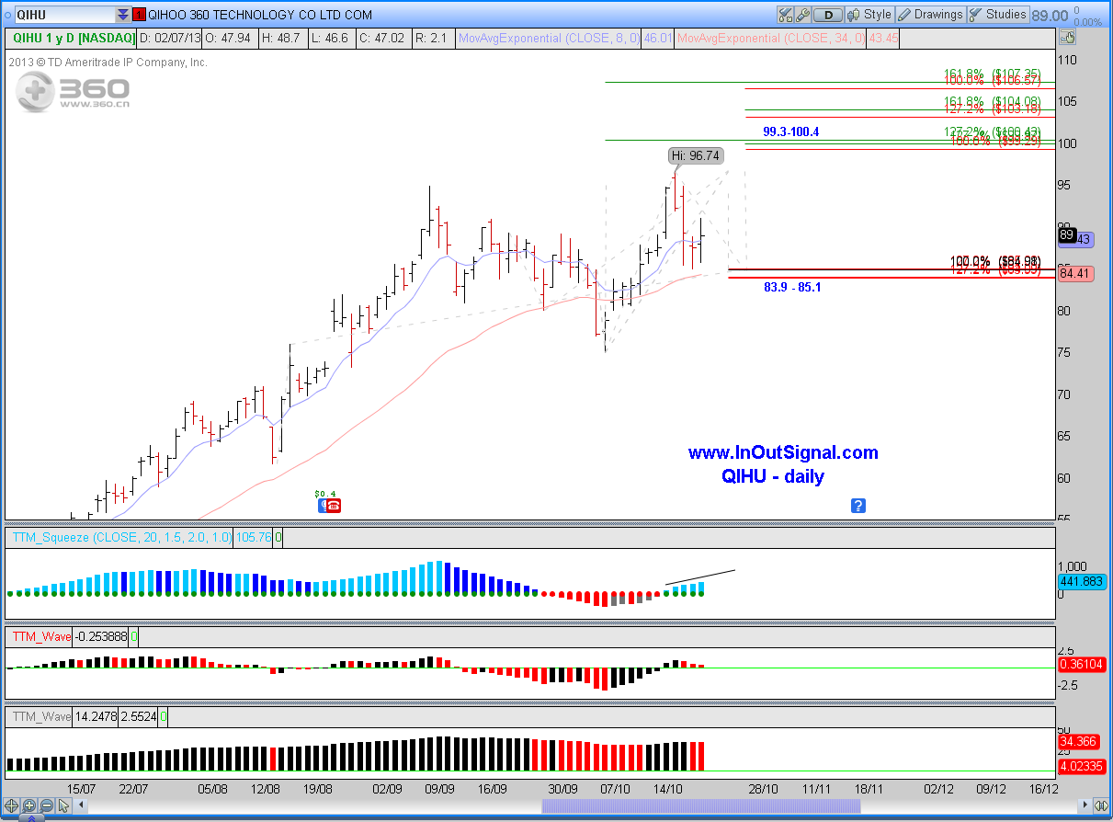Viewport: 1113px width, 822px height.
Task: Open the Studies menu
Action: (997, 15)
